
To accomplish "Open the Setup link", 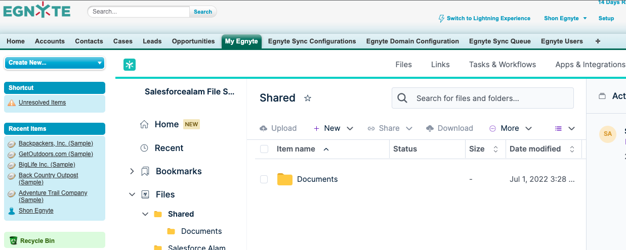I will click(606, 18).
